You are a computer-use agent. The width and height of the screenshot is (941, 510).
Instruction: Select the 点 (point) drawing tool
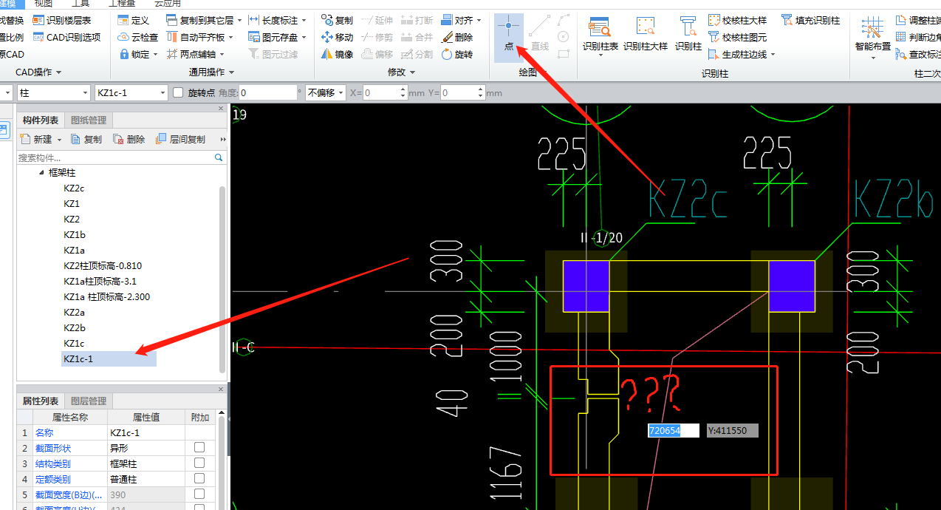(508, 36)
